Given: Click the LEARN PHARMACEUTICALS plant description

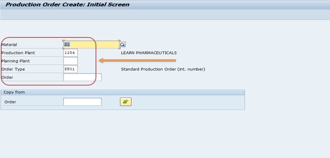Looking at the screenshot, I should [x=149, y=53].
